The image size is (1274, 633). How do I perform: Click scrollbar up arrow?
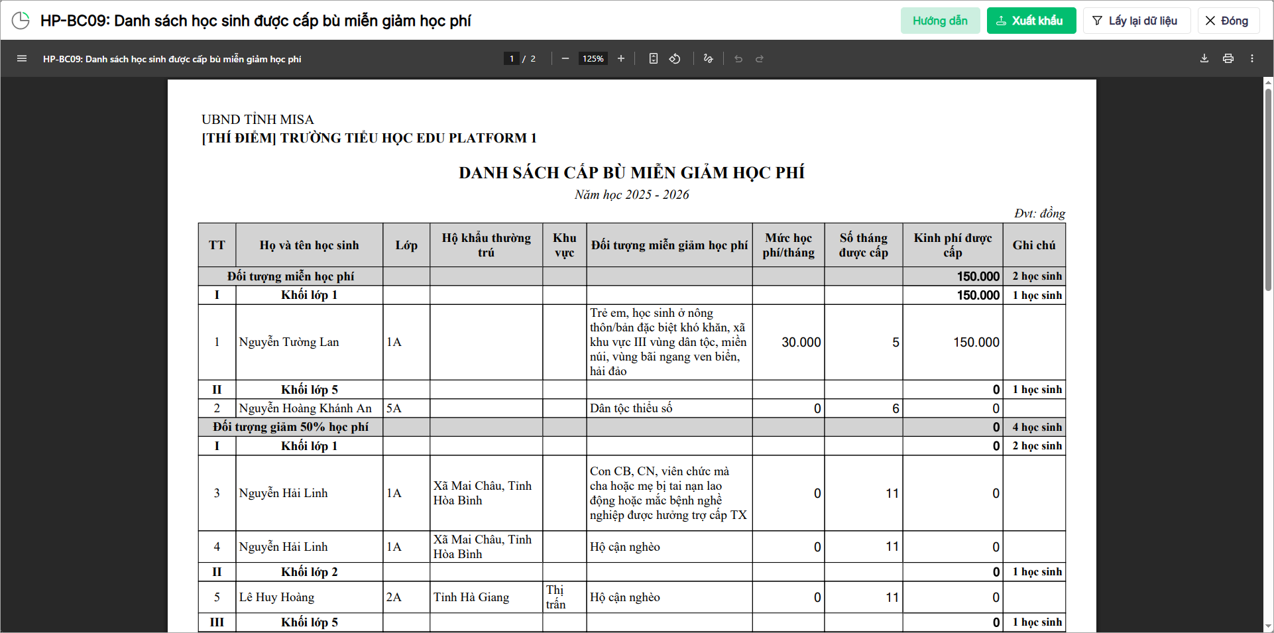point(1268,82)
